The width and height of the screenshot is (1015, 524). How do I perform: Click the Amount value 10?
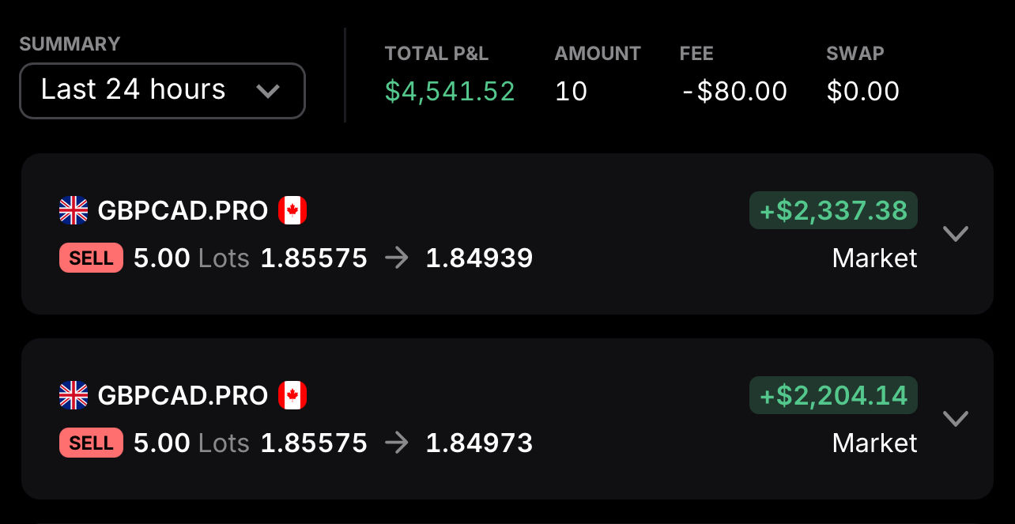[571, 92]
